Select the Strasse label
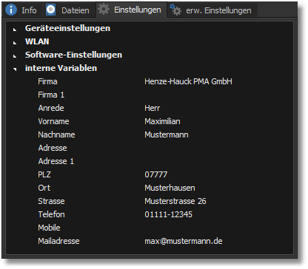Image resolution: width=308 pixels, height=269 pixels. [51, 201]
